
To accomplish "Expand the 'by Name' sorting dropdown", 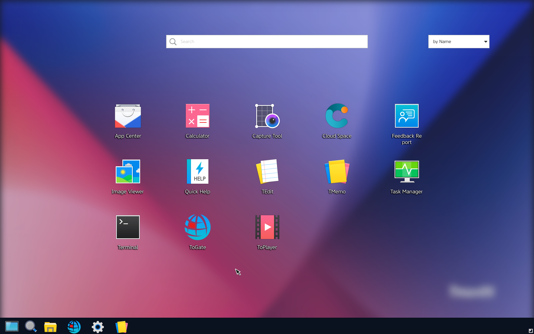I will (x=459, y=41).
